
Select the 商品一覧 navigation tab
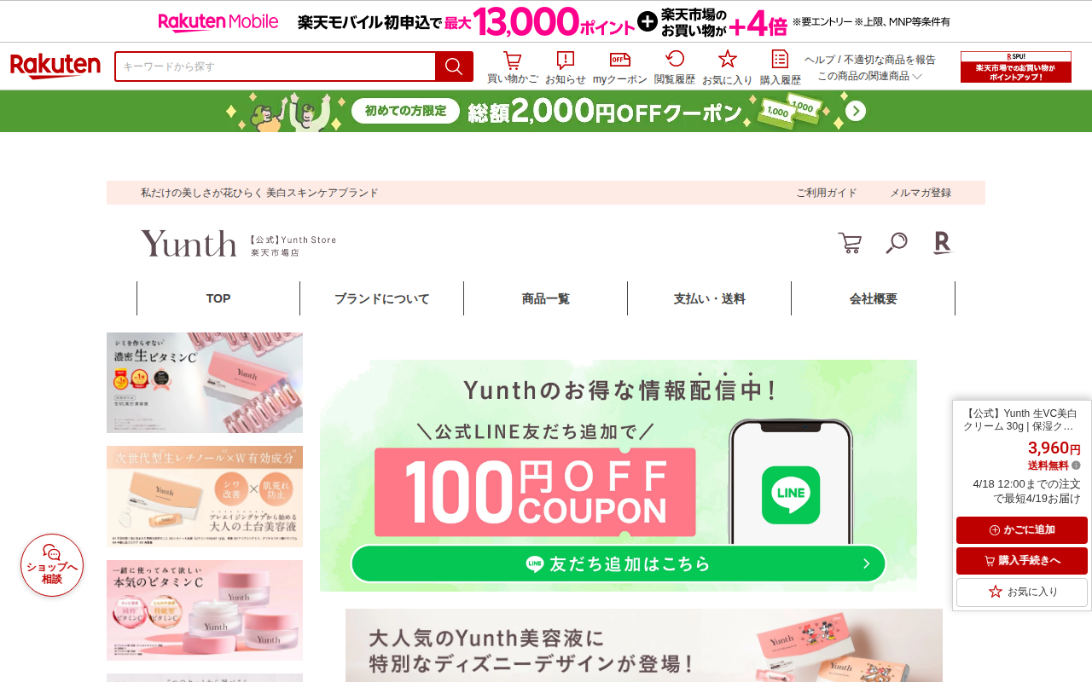point(546,298)
